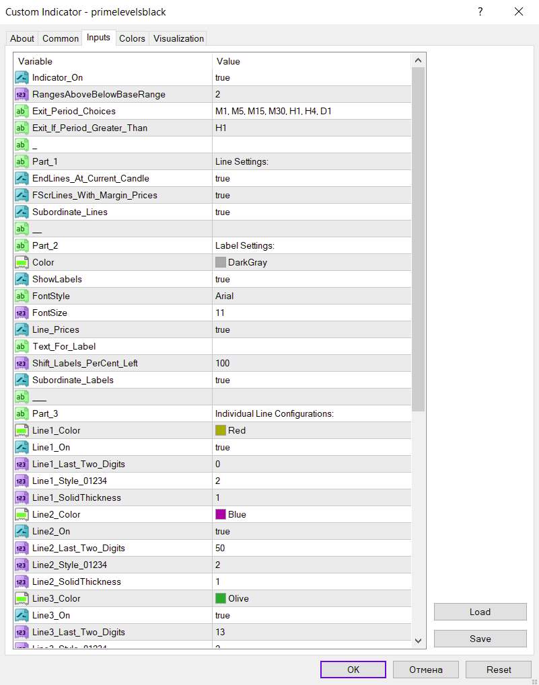Click the Reset button
The image size is (539, 685).
499,670
